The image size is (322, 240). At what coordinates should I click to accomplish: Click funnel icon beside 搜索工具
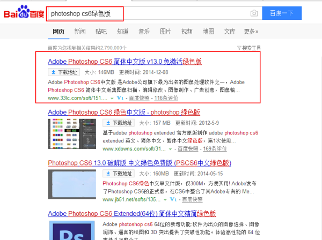point(239,48)
